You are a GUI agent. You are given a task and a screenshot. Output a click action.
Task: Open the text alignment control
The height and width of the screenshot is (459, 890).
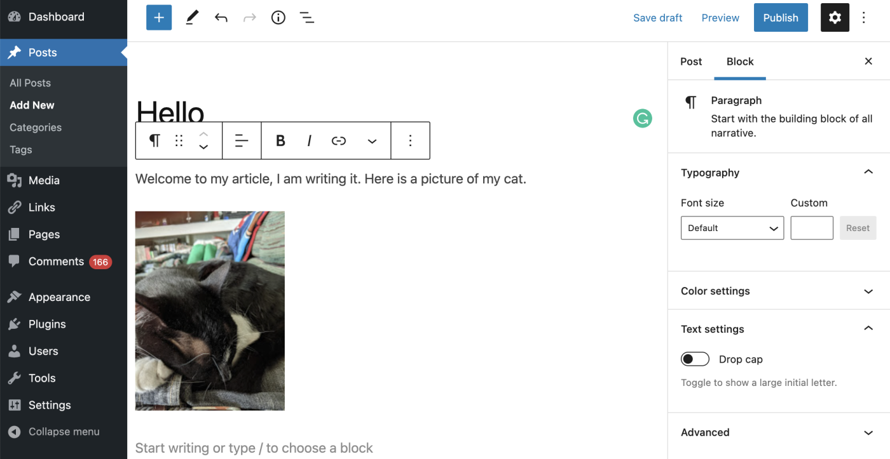(x=242, y=140)
